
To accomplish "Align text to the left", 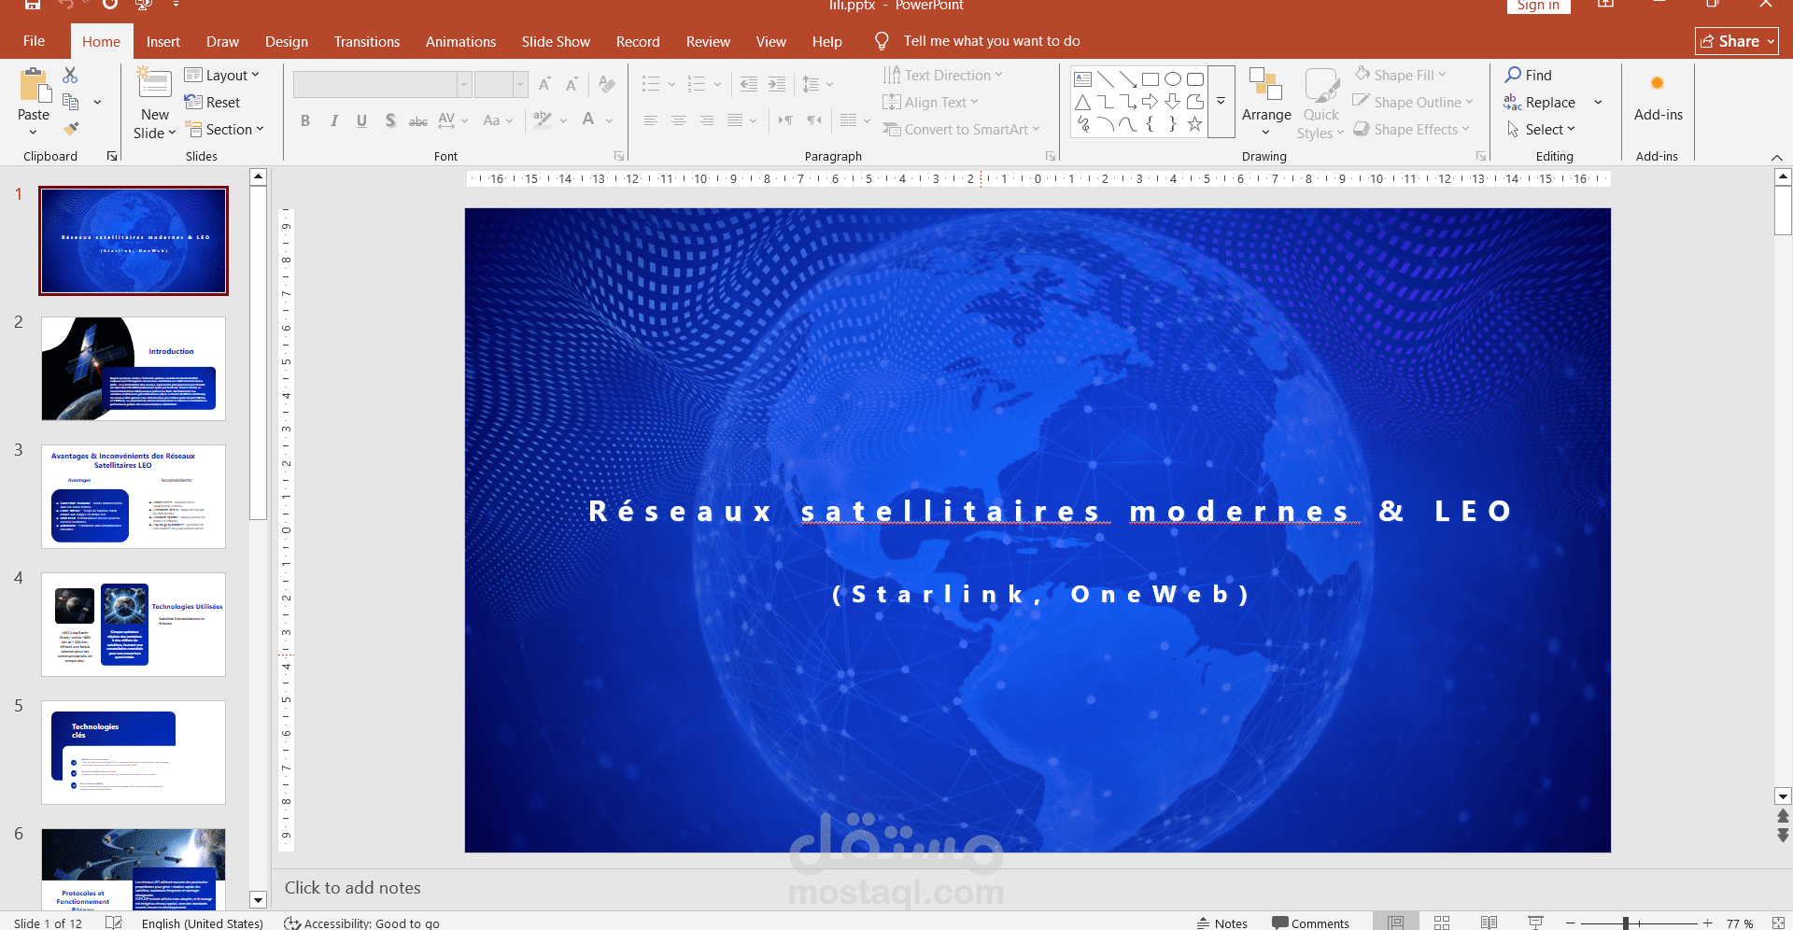I will [651, 120].
